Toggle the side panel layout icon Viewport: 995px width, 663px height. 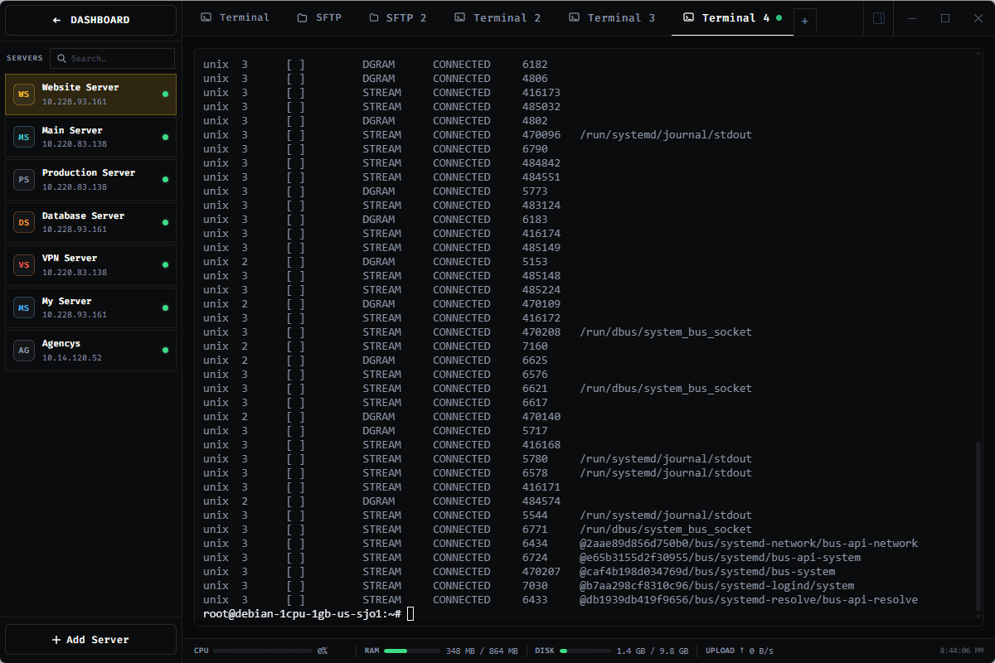tap(879, 18)
